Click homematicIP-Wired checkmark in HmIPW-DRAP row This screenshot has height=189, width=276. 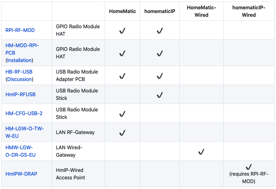click(249, 167)
